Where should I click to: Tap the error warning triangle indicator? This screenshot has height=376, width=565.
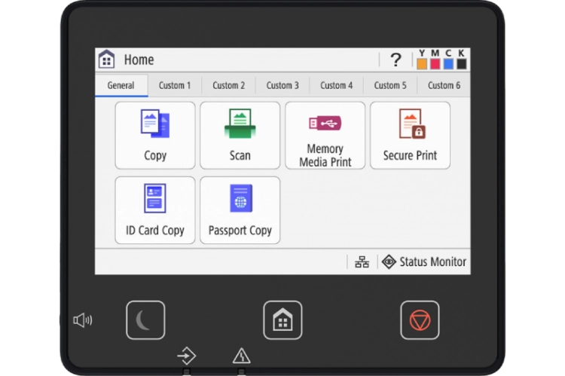coord(241,356)
